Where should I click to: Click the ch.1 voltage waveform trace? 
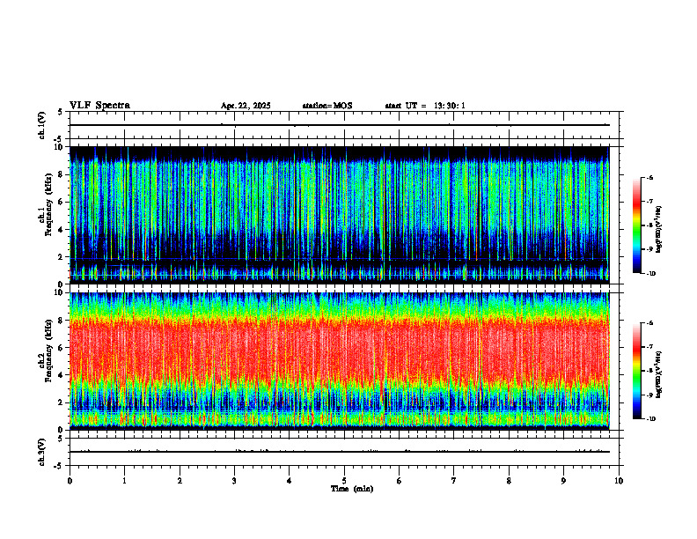coord(339,125)
